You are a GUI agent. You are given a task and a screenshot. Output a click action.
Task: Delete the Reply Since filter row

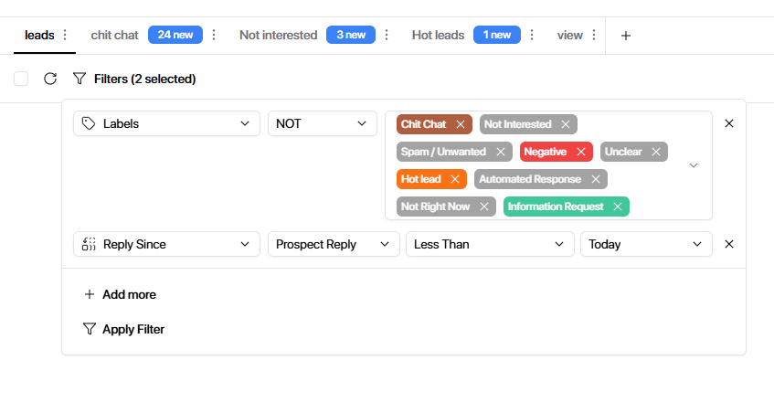coord(729,244)
